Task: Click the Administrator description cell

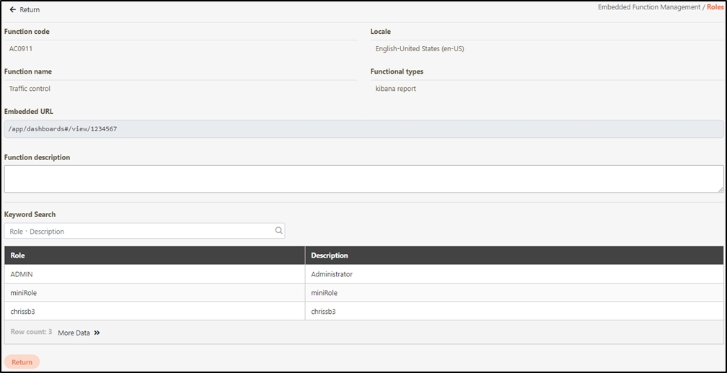Action: pyautogui.click(x=332, y=274)
